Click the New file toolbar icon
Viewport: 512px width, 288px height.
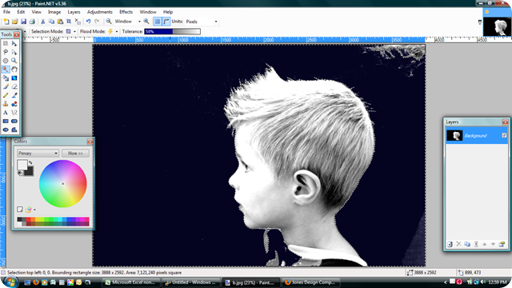pos(6,22)
